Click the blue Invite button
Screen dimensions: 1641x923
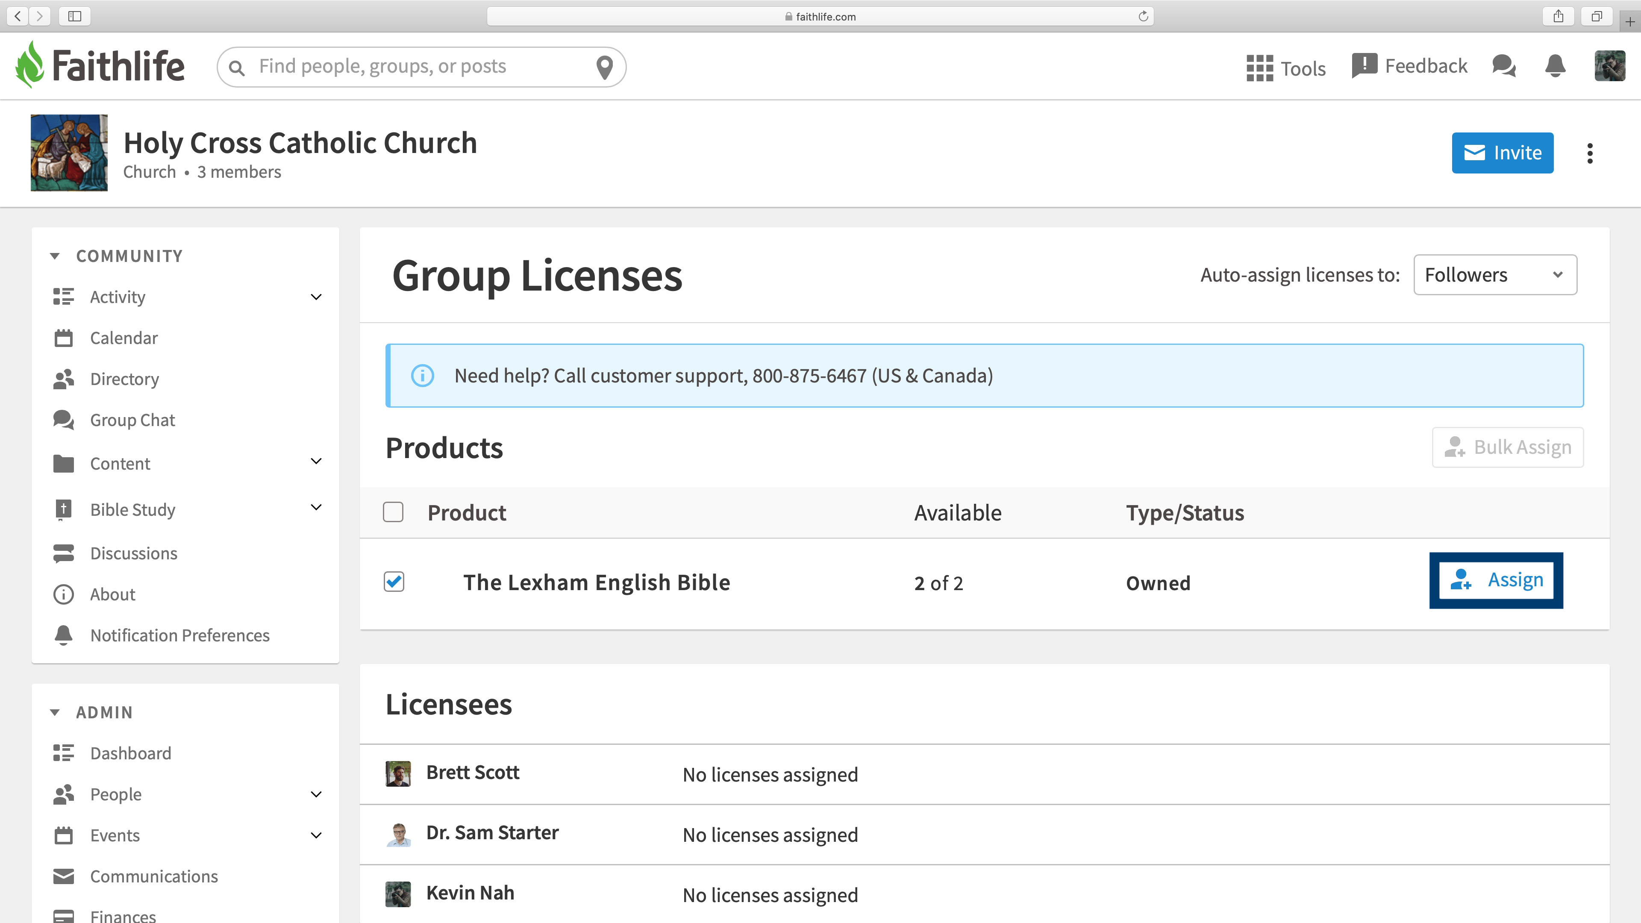1502,153
